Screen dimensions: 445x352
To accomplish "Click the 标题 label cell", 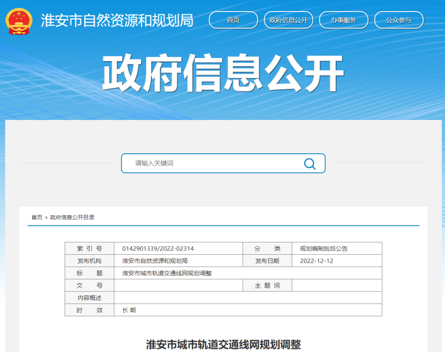I will (89, 273).
